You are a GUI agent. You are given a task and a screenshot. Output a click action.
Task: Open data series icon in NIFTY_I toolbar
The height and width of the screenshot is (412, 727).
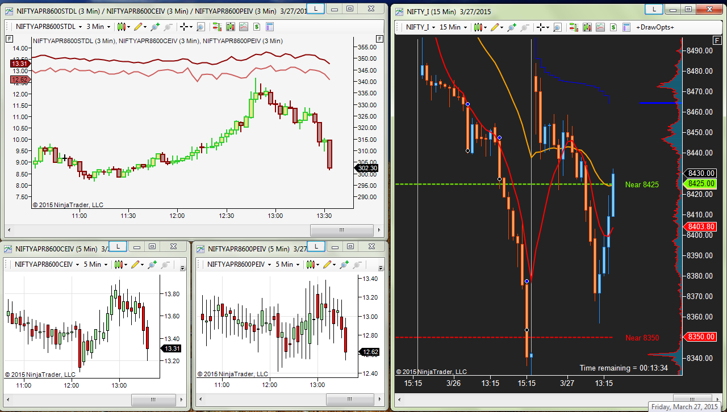click(587, 27)
